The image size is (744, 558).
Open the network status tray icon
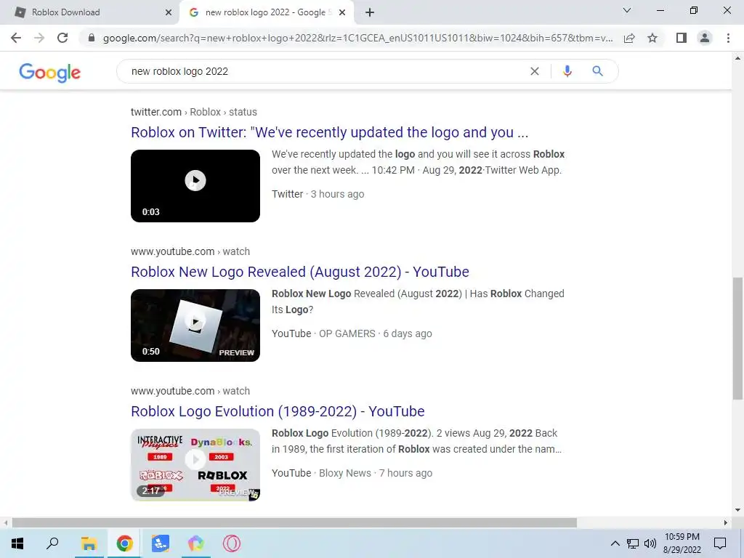point(633,543)
